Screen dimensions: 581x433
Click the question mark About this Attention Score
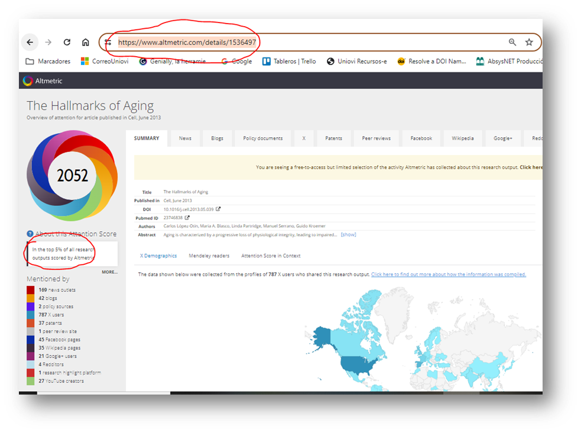click(x=30, y=234)
